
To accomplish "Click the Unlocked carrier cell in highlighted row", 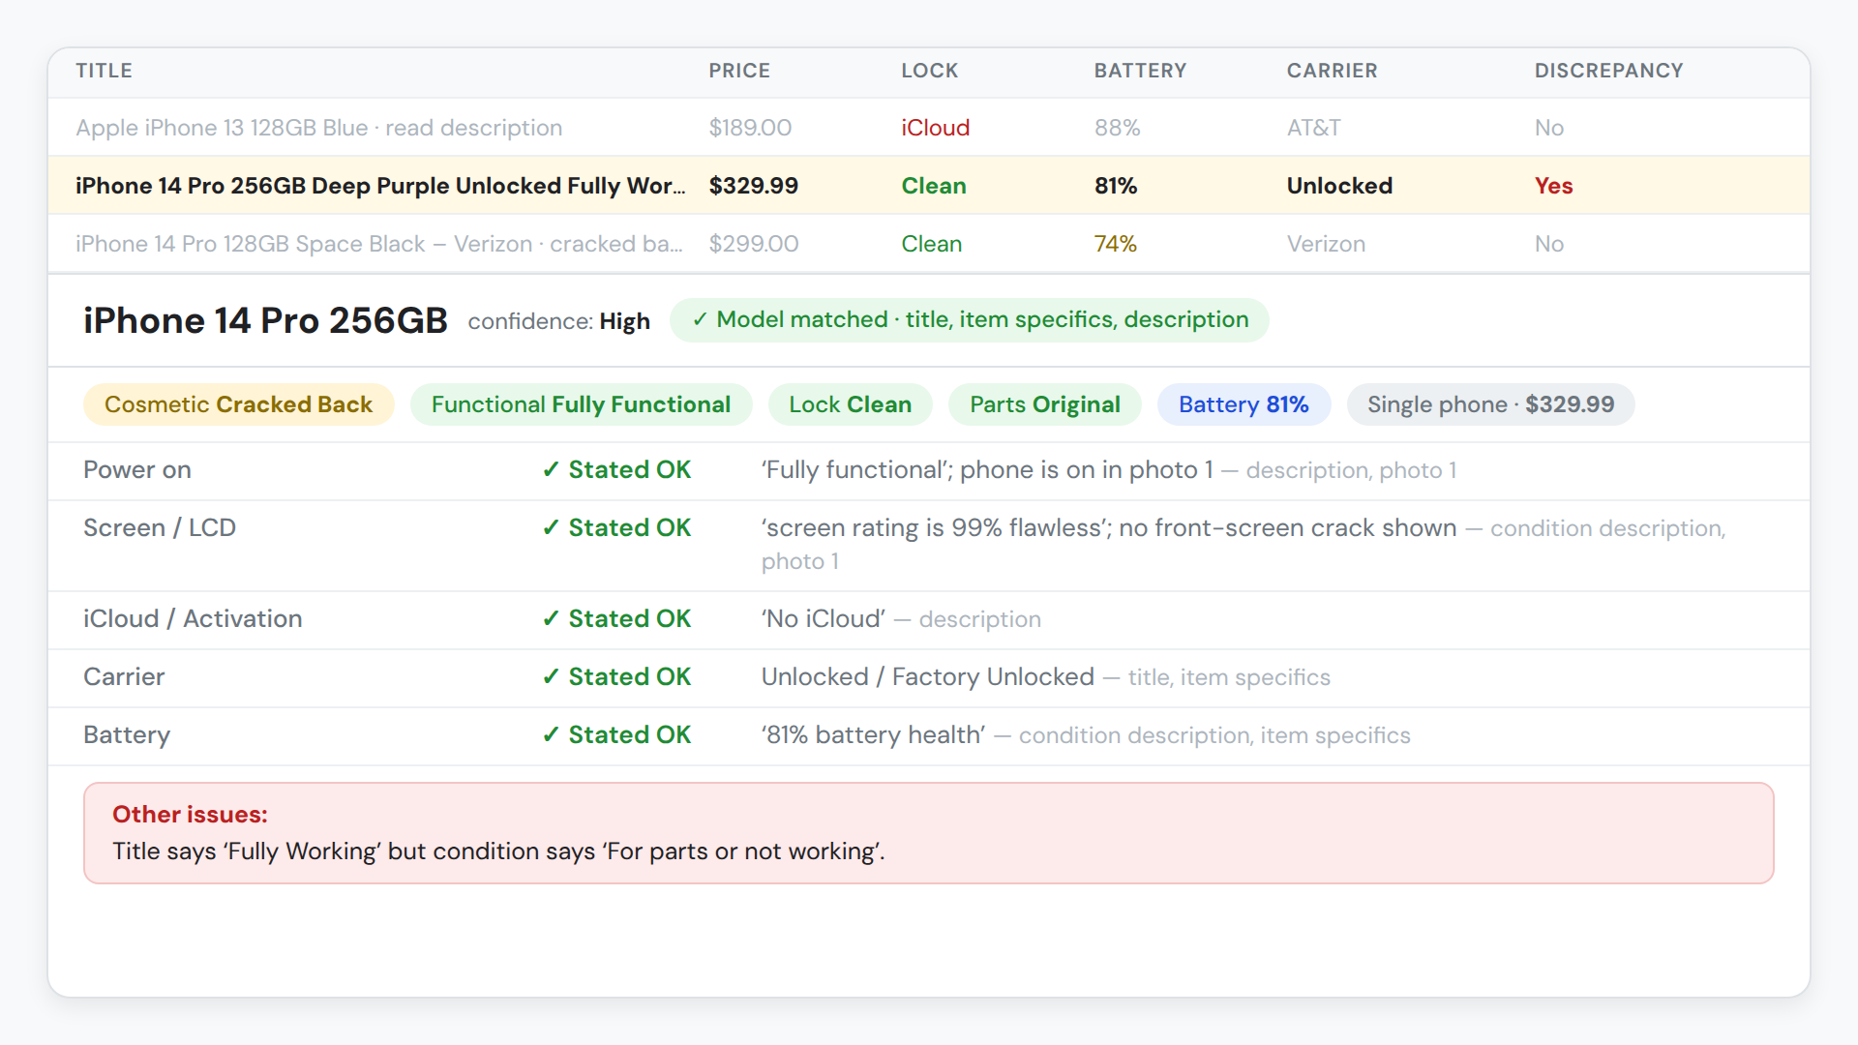I will tap(1339, 186).
